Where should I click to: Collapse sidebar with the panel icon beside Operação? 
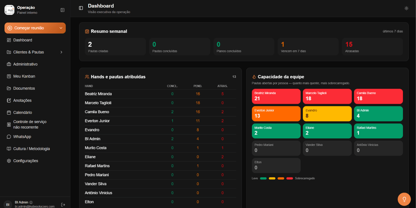click(x=62, y=10)
